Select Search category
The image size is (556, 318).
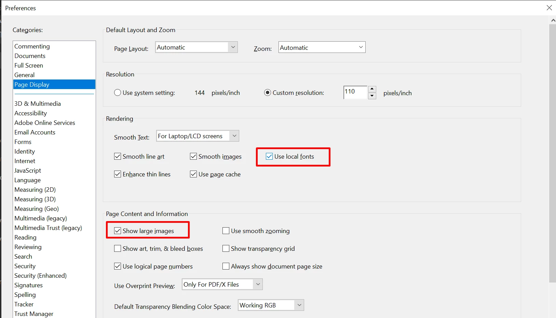(x=54, y=256)
